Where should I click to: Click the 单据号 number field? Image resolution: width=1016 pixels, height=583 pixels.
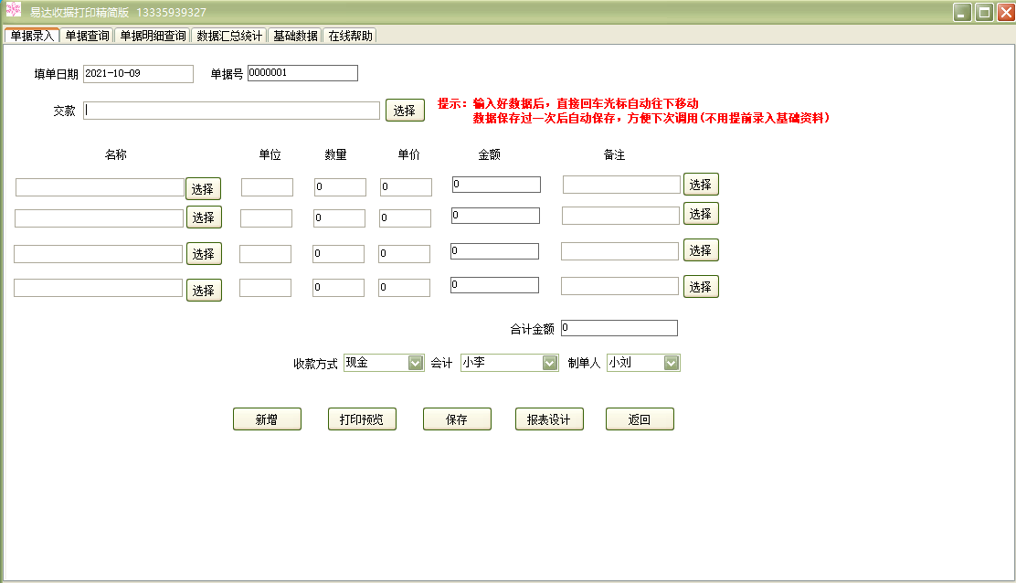[x=302, y=73]
